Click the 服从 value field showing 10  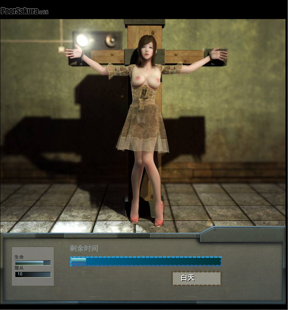[33, 274]
